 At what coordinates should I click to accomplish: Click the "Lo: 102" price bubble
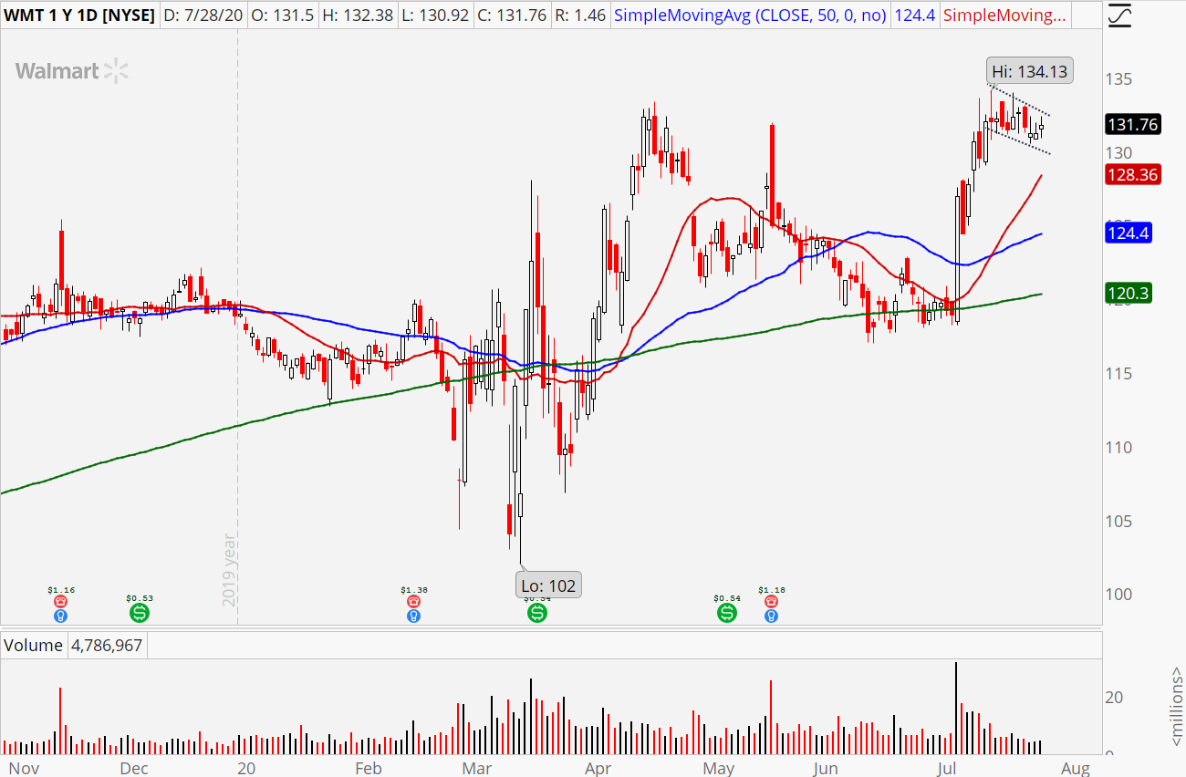(x=550, y=585)
